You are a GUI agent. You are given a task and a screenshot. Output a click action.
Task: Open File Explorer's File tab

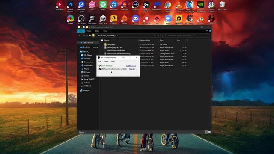click(x=81, y=31)
